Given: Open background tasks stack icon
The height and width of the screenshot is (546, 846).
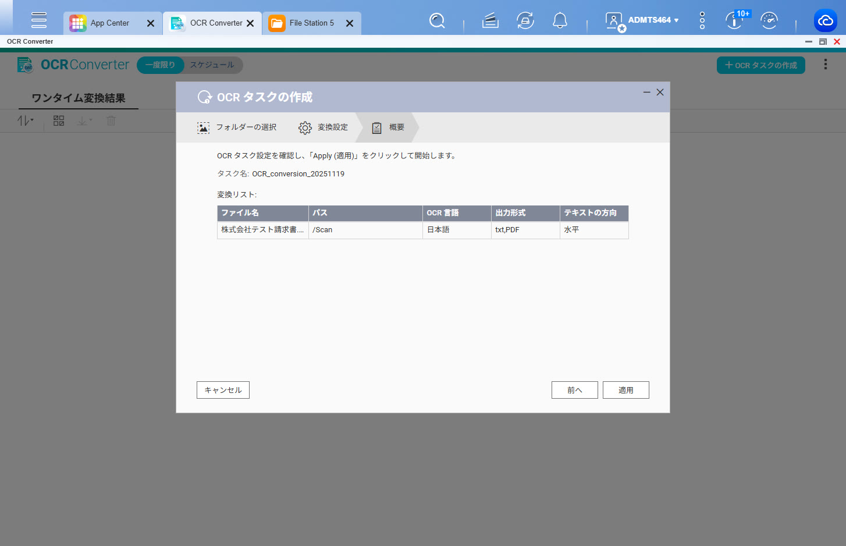Looking at the screenshot, I should 490,21.
